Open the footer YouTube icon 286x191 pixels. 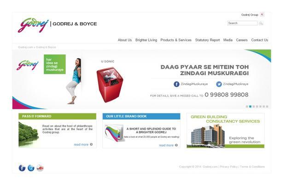tap(40, 168)
